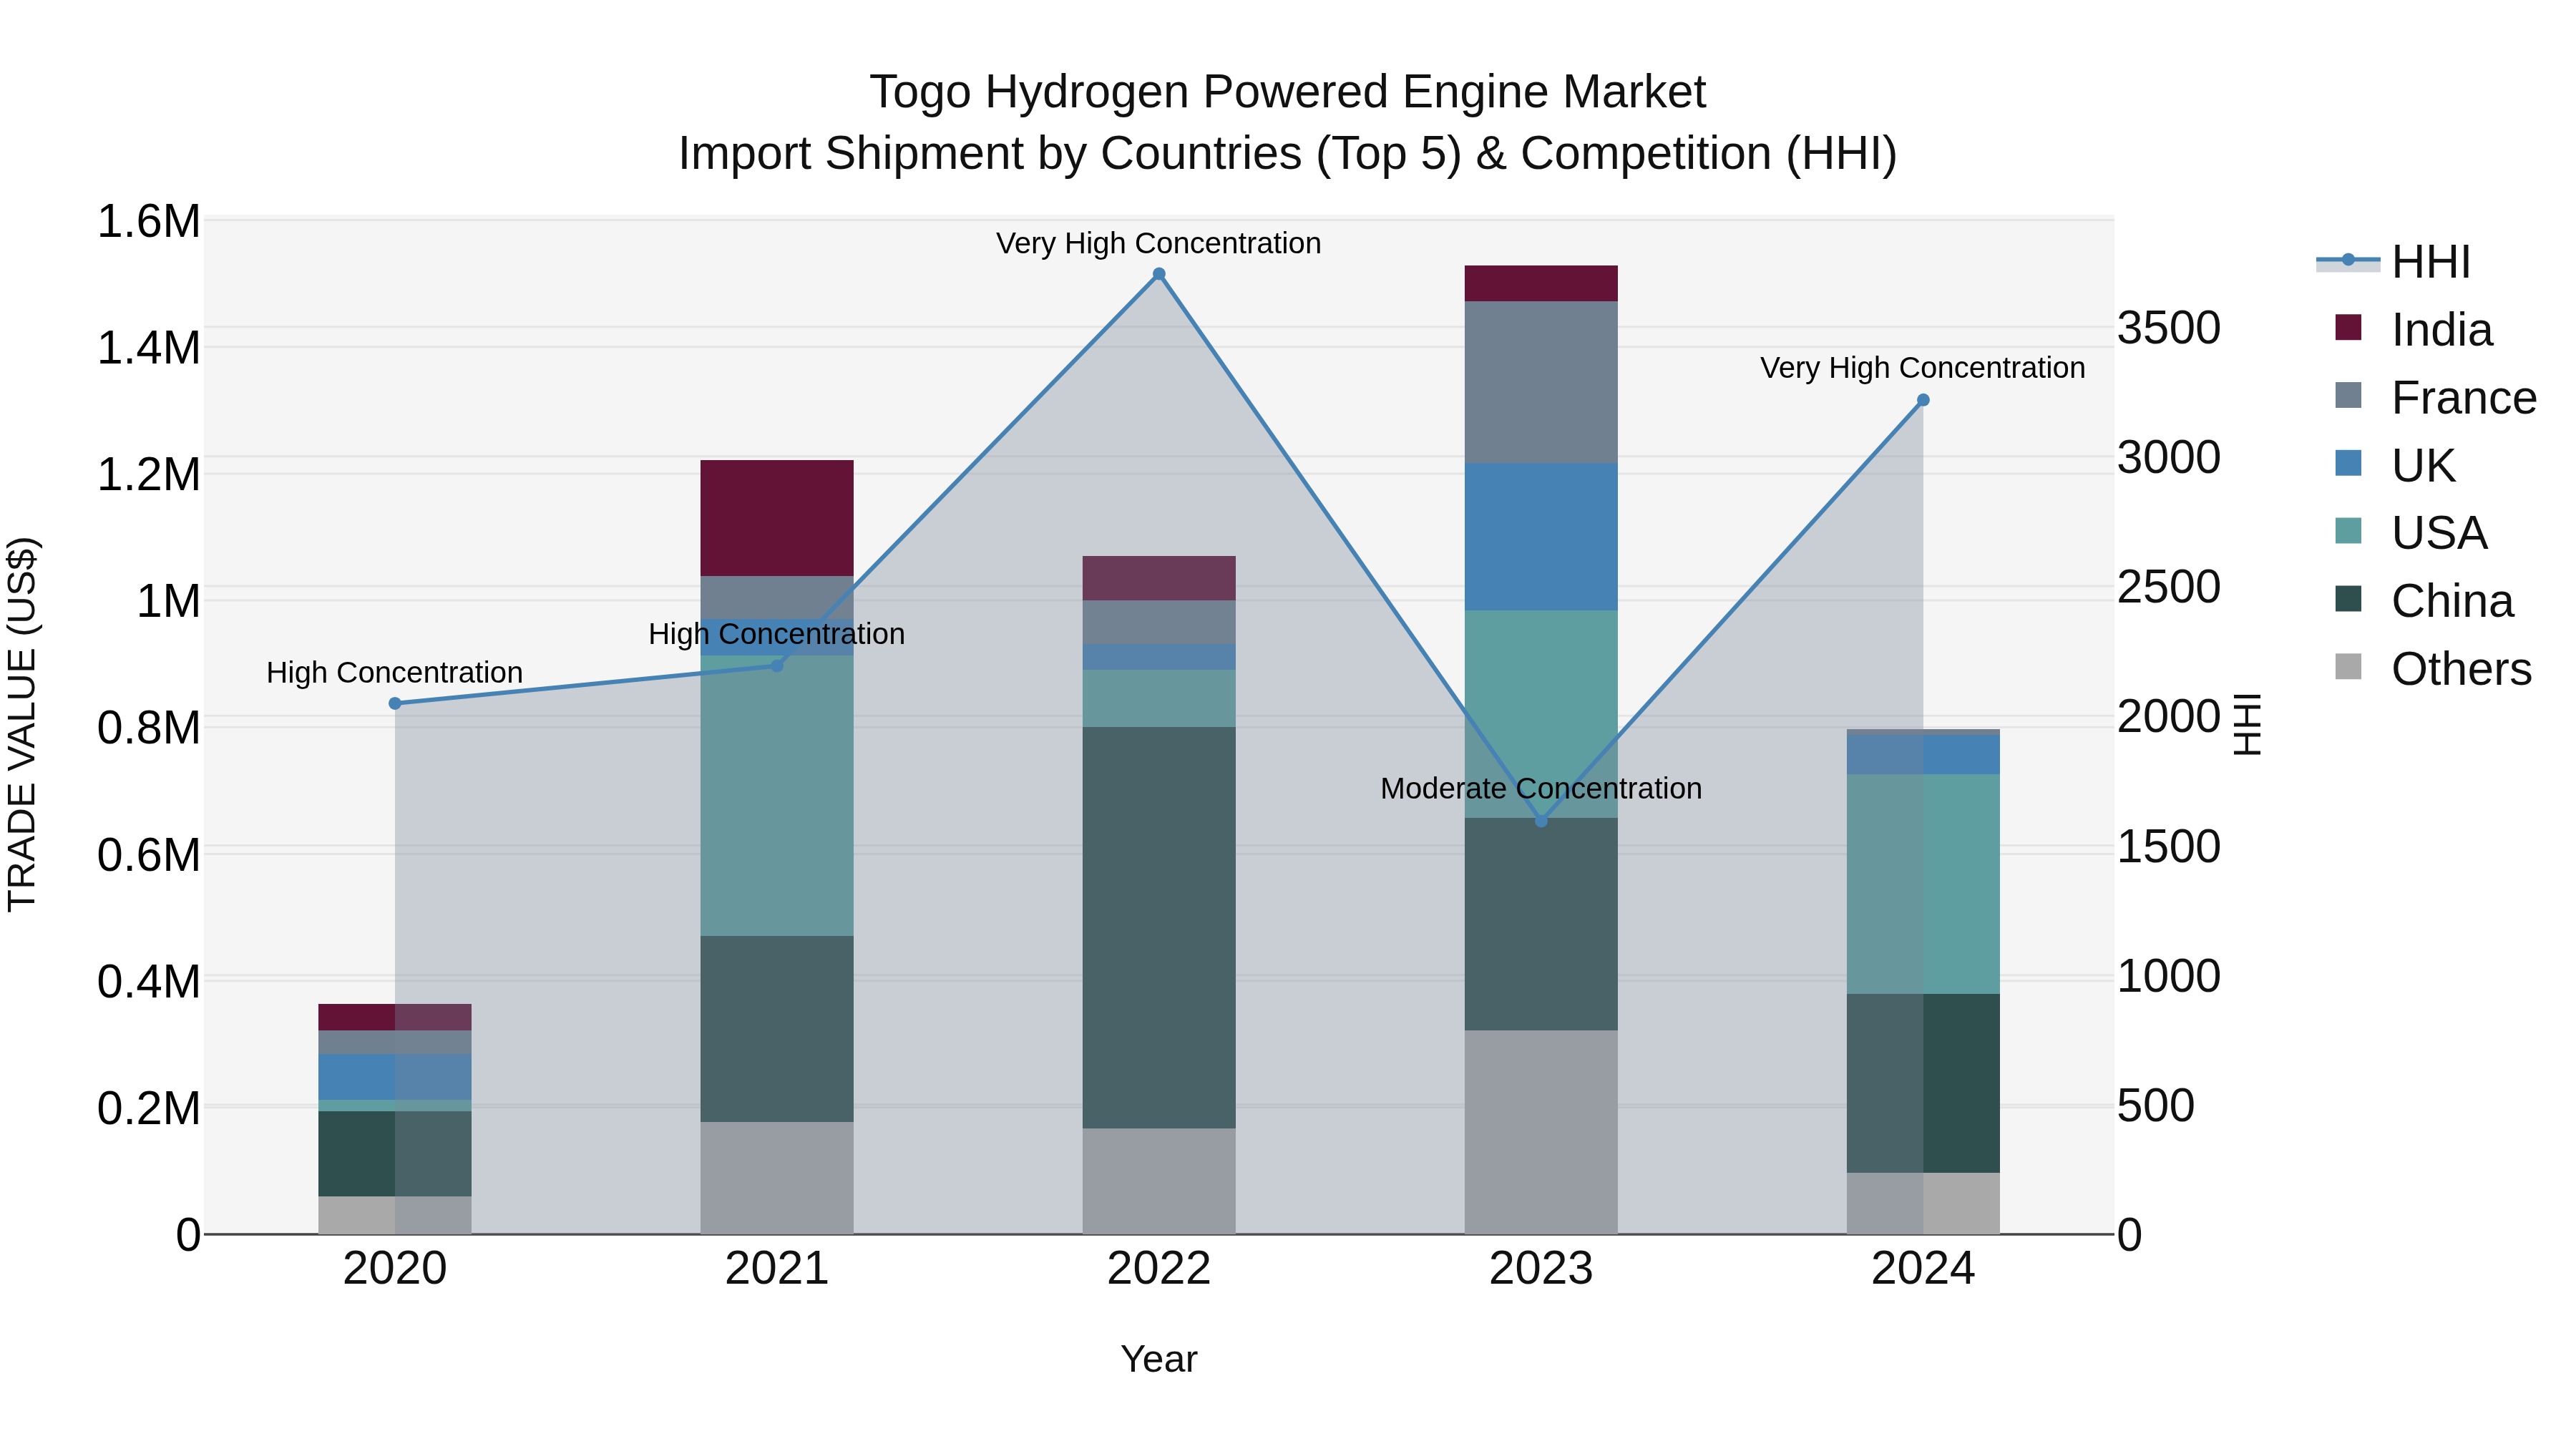This screenshot has height=1449, width=2576.
Task: Click the 2022 'Very High Concentration' annotation
Action: click(x=1159, y=243)
